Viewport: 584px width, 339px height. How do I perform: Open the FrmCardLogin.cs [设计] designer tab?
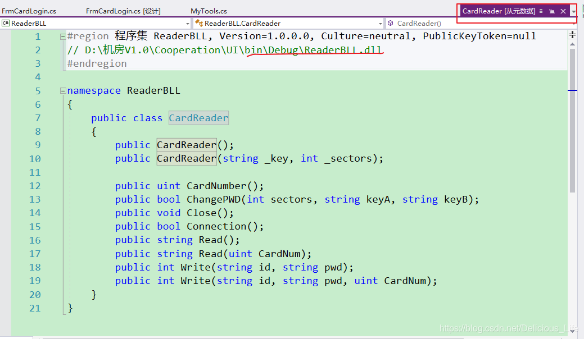tap(123, 11)
